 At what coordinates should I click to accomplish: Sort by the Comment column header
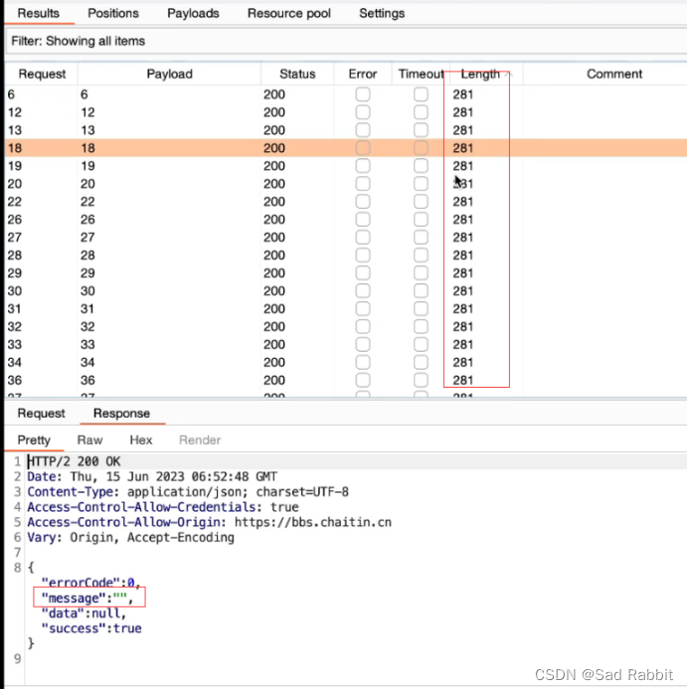(614, 74)
